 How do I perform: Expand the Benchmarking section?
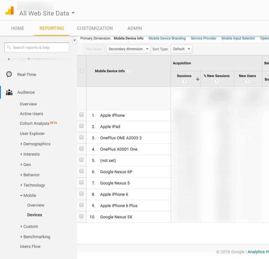(35, 237)
